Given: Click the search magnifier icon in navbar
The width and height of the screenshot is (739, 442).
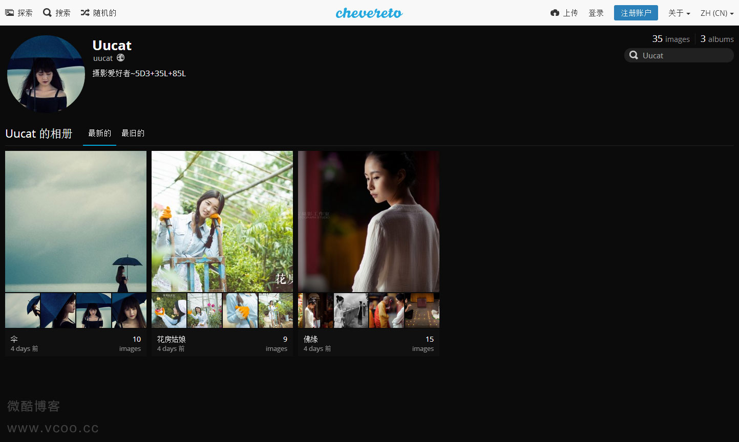Looking at the screenshot, I should click(47, 13).
